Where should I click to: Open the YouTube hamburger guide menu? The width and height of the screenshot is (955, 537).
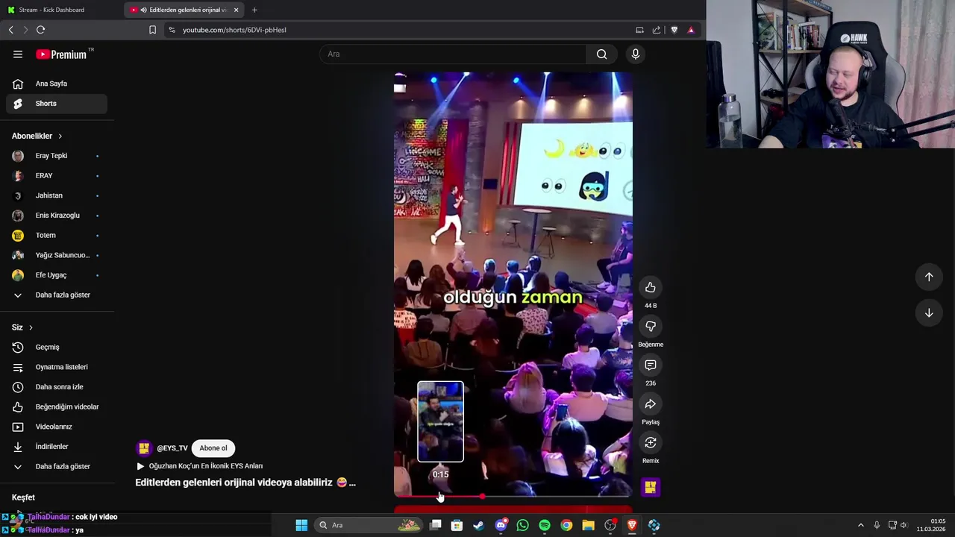18,54
